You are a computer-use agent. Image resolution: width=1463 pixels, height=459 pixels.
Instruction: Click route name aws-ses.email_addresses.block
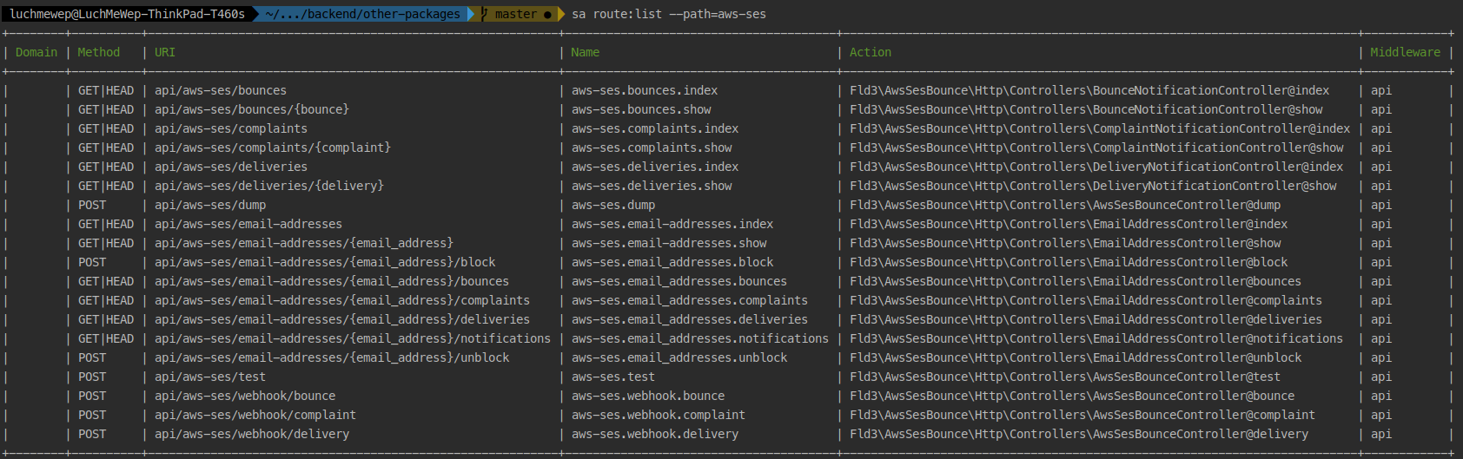[x=672, y=262]
